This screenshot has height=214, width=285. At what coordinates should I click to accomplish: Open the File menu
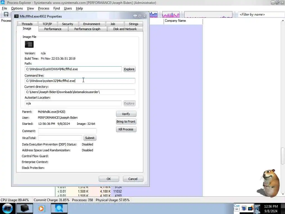point(4,8)
